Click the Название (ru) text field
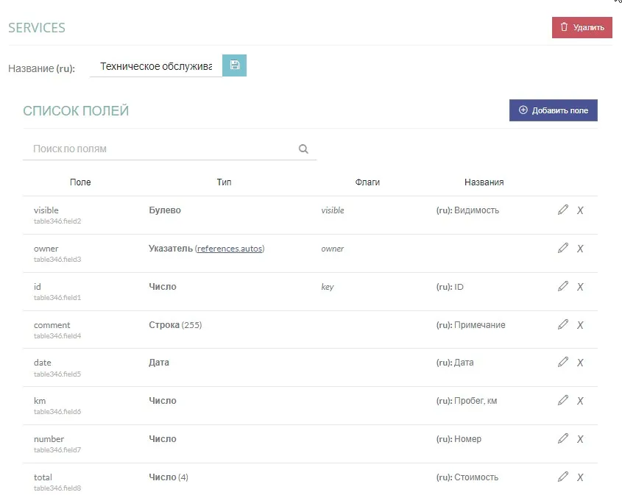Image resolution: width=622 pixels, height=495 pixels. (x=156, y=66)
